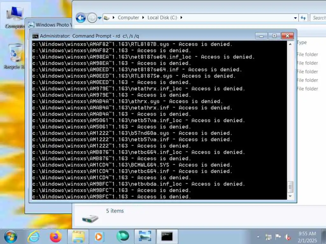Open the network tray icon
The image size is (326, 244).
coord(268,237)
